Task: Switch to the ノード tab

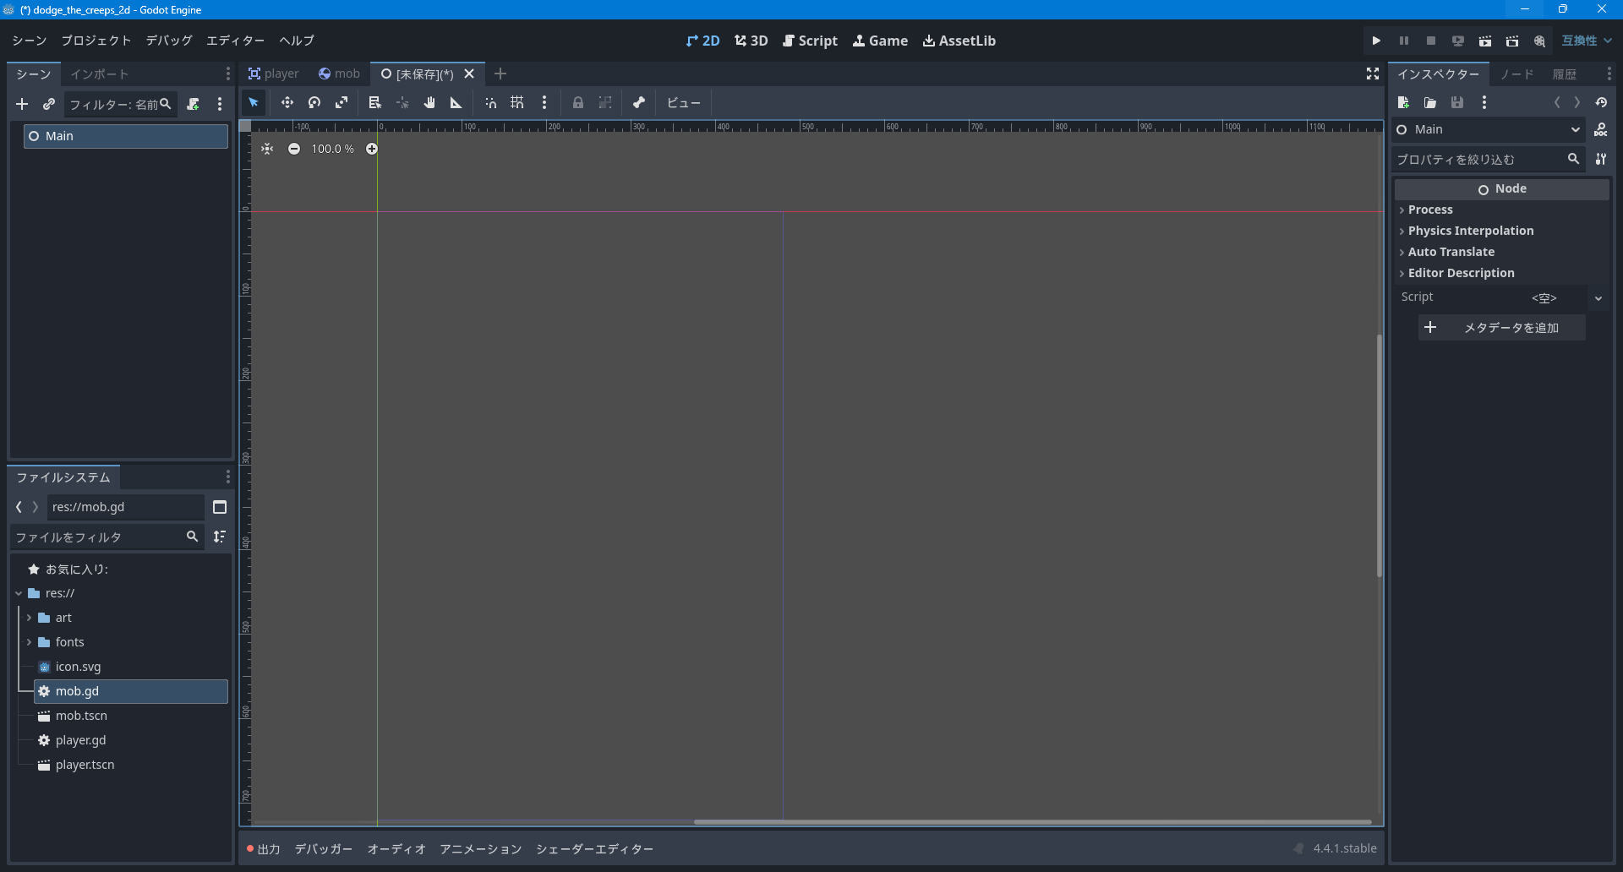Action: (1517, 74)
